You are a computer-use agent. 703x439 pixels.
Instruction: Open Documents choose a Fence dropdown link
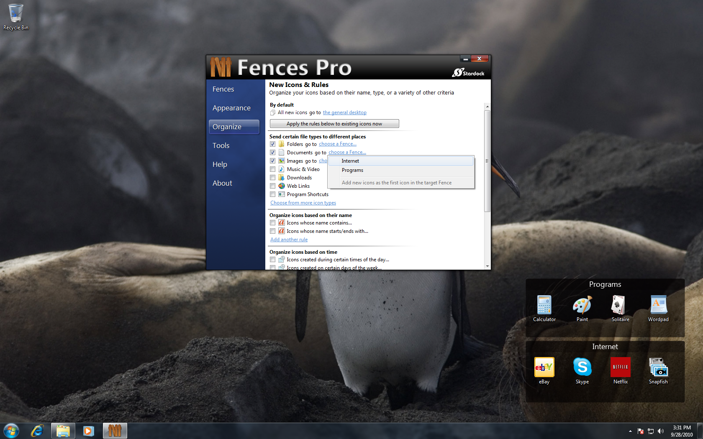(x=347, y=152)
